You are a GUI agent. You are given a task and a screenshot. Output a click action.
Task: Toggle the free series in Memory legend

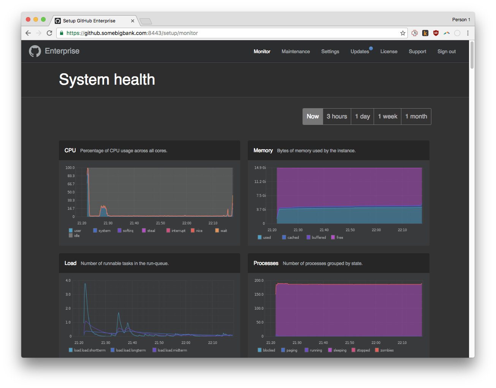click(x=337, y=237)
